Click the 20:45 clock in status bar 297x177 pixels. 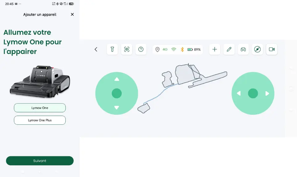point(9,4)
